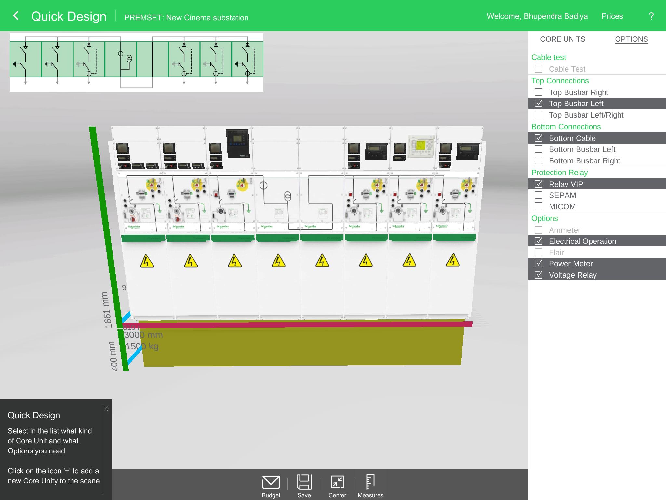
Task: Click the Cable test section heading
Action: (x=549, y=57)
